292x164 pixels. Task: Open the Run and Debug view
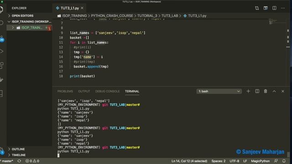click(x=1, y=51)
